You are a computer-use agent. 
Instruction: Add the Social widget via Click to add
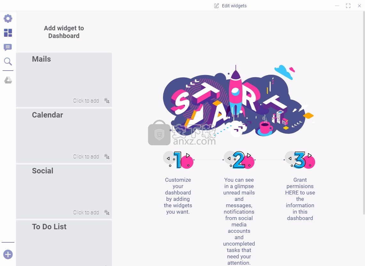point(86,212)
